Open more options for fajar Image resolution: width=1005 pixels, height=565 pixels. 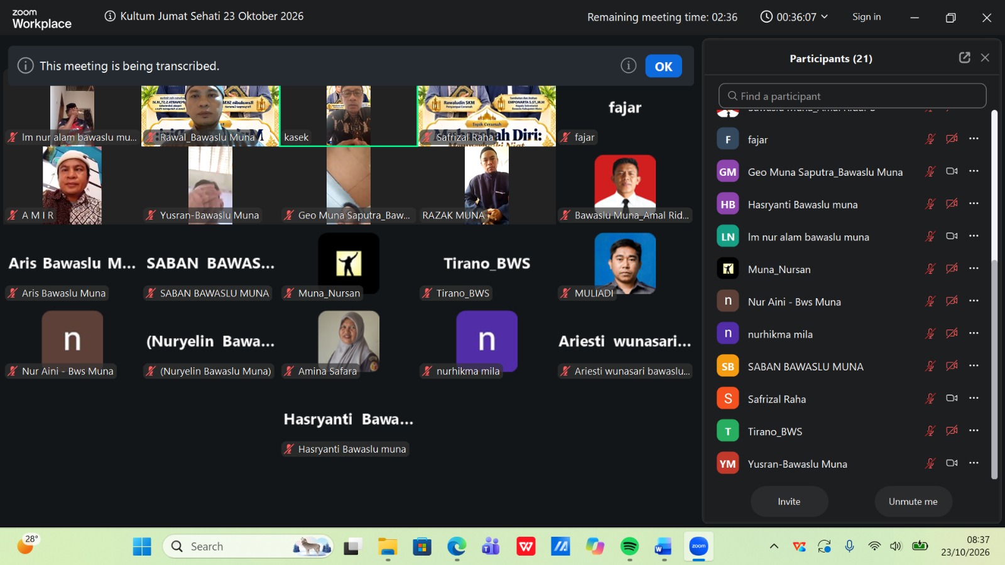[x=974, y=139]
